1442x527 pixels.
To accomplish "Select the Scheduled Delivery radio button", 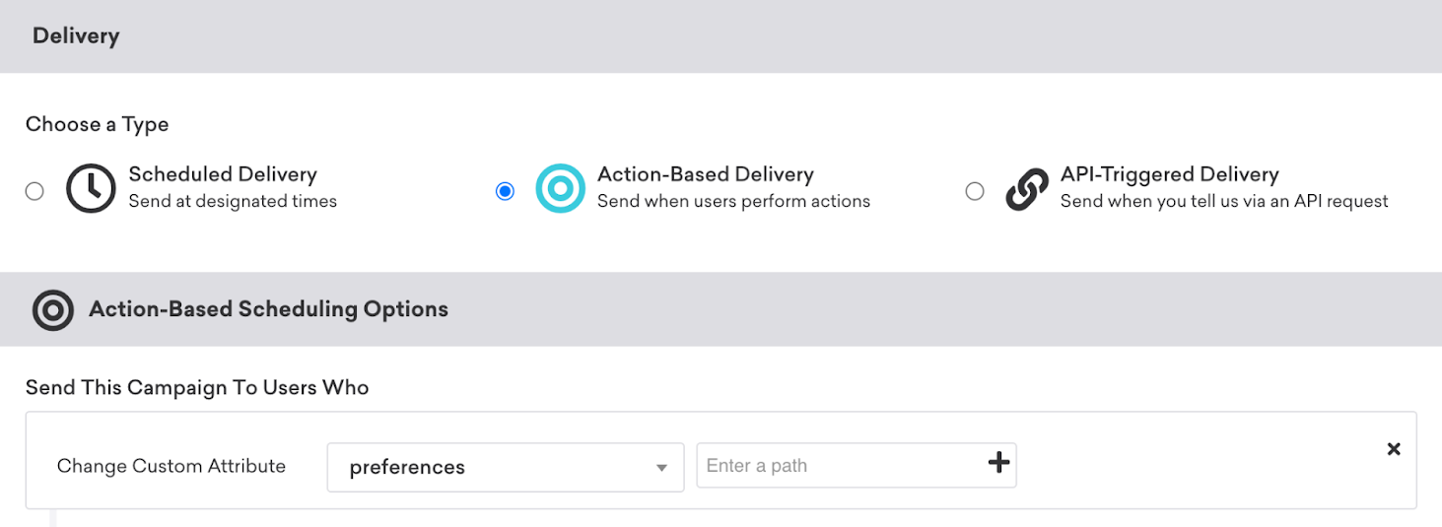I will point(34,191).
